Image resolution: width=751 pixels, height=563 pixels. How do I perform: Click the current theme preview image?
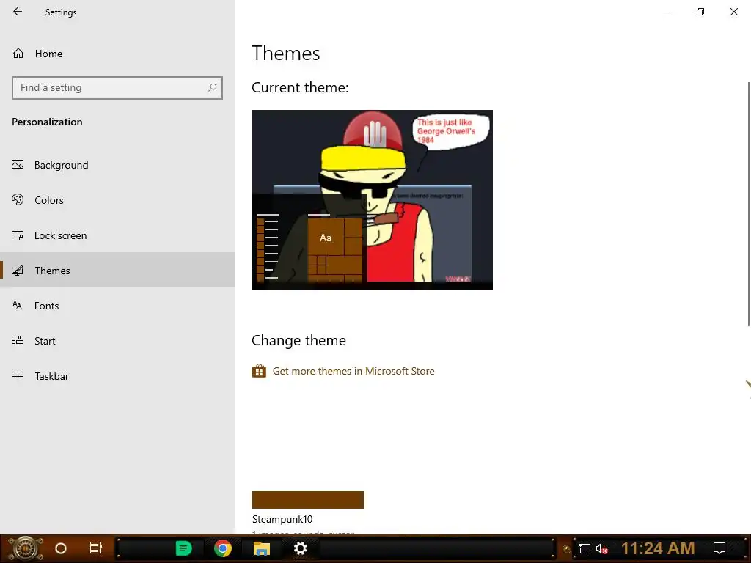[372, 200]
